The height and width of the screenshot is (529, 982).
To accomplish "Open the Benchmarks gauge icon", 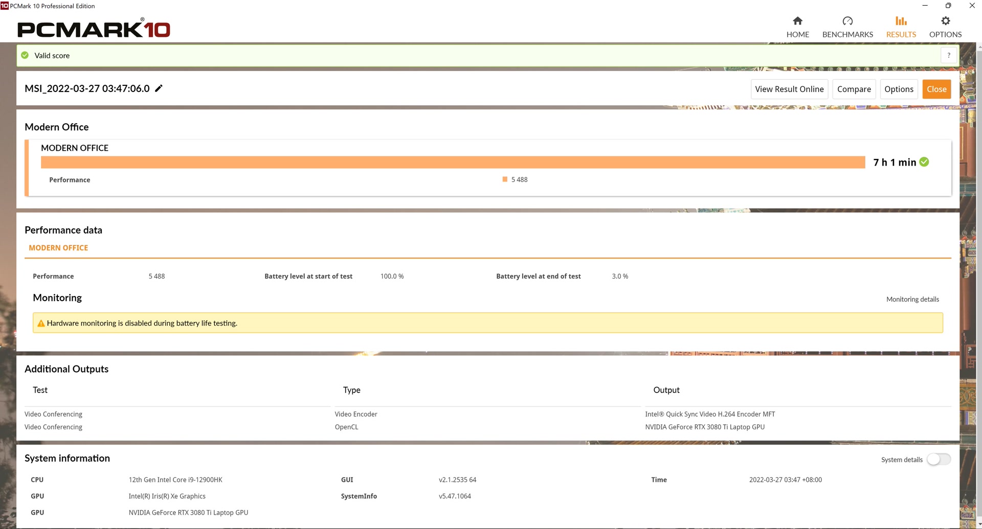I will (x=847, y=21).
